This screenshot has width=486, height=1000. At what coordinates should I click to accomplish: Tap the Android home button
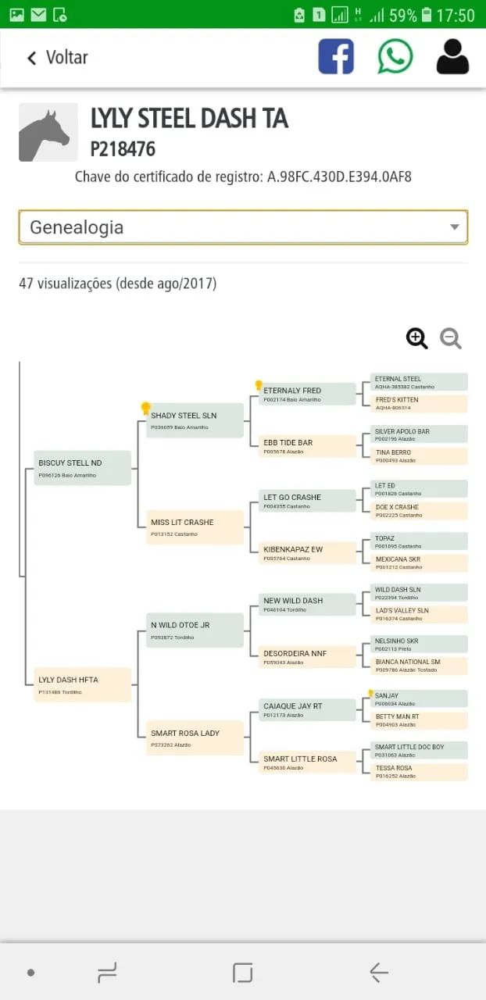click(242, 973)
